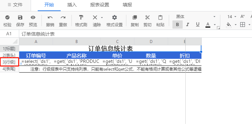Click the 校验 checkmark icon
This screenshot has height=124, width=252.
pyautogui.click(x=7, y=17)
